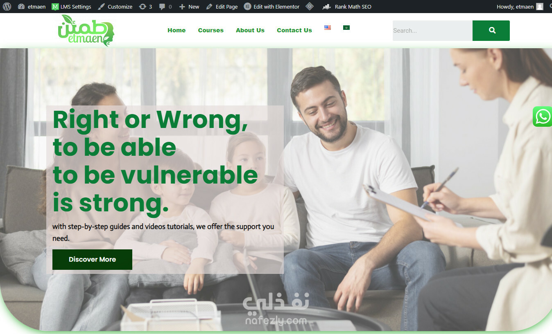
Task: Open LMS Settings in admin bar
Action: (x=71, y=7)
